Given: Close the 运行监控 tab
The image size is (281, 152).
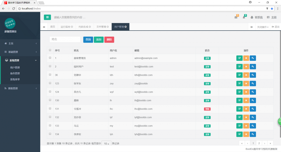Looking at the screenshot, I should [x=72, y=27].
